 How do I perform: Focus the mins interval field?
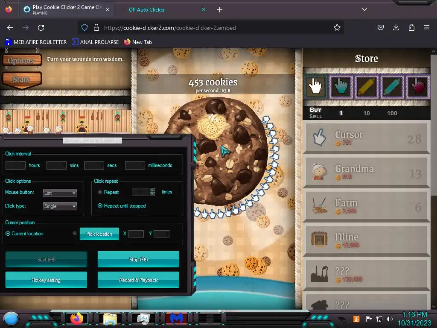(x=57, y=165)
